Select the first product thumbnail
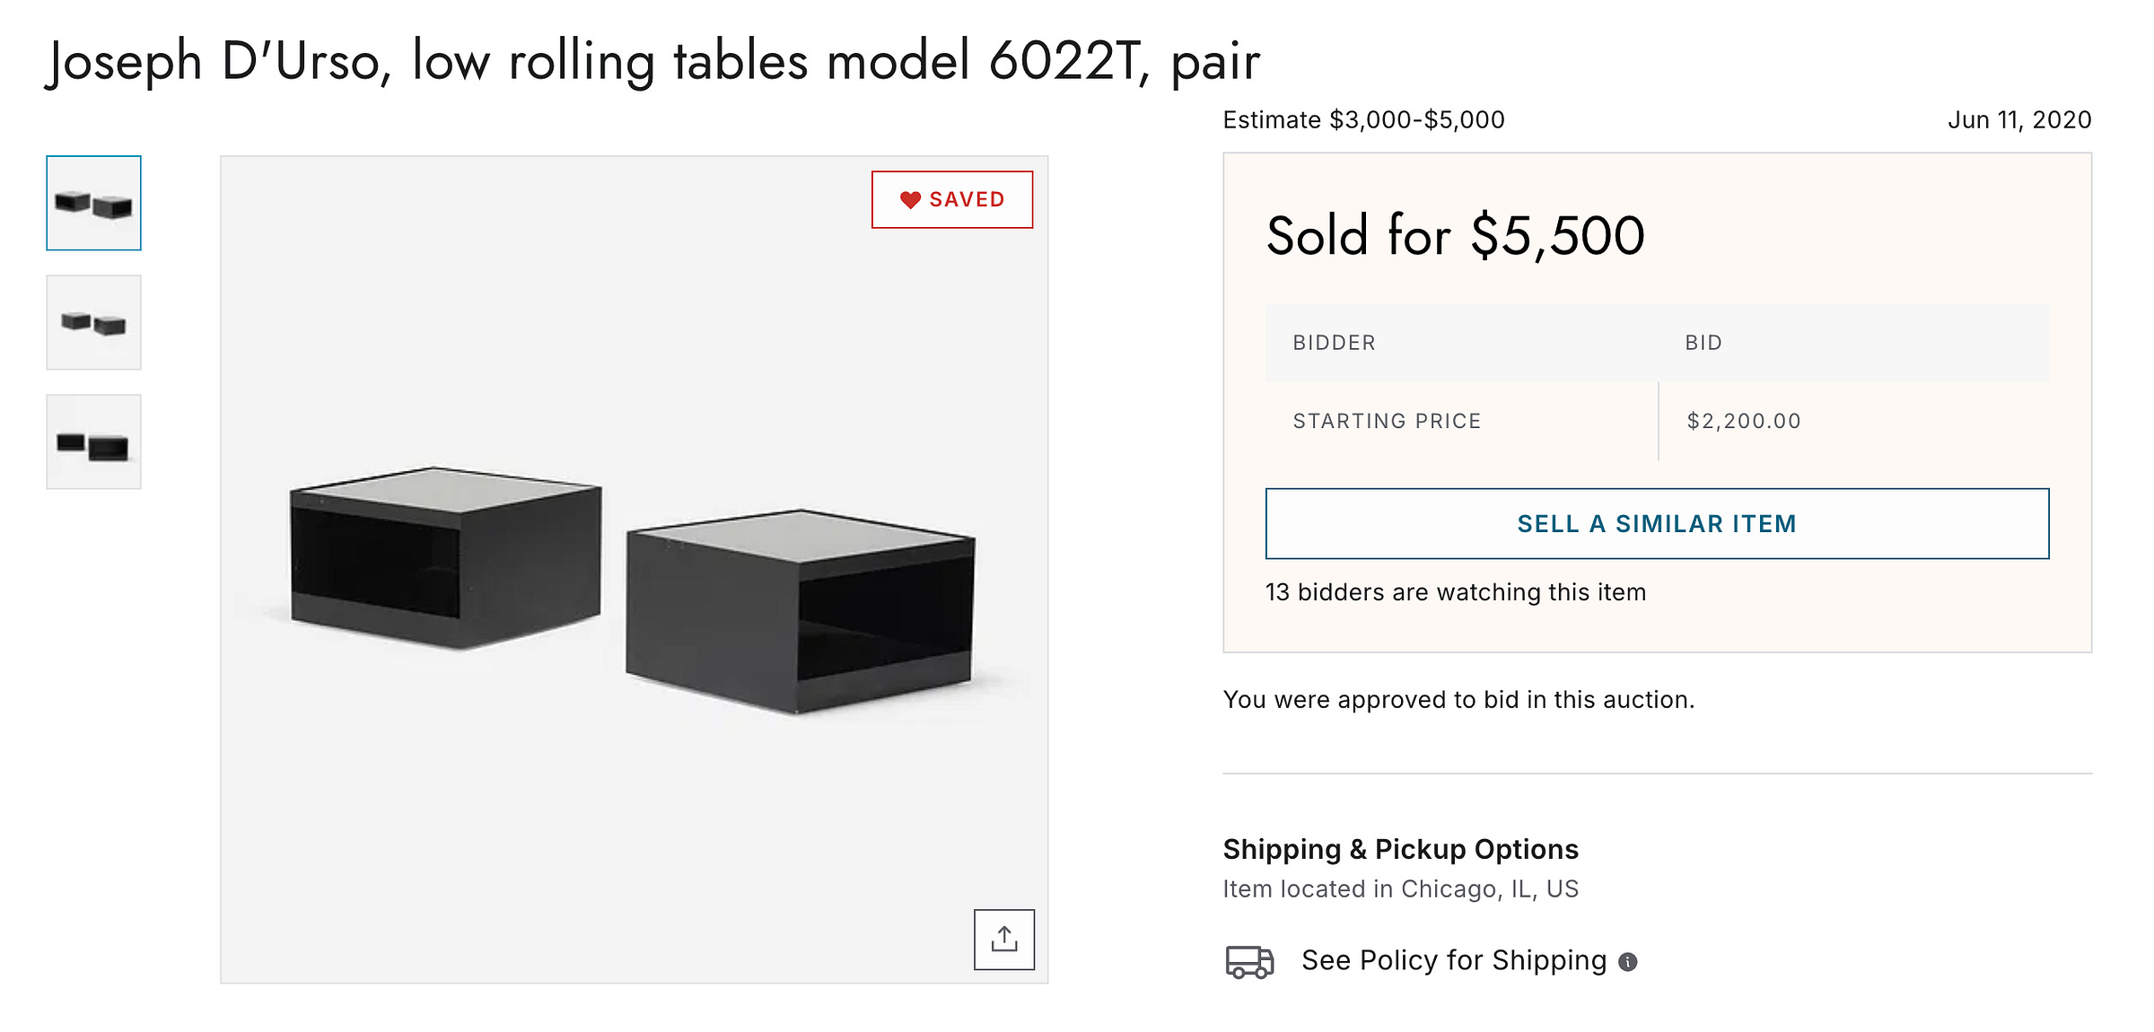 pos(93,203)
